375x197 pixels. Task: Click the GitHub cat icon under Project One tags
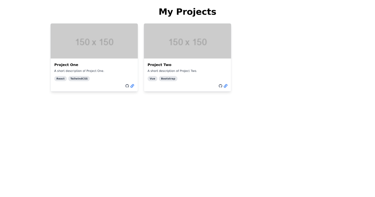tap(127, 86)
